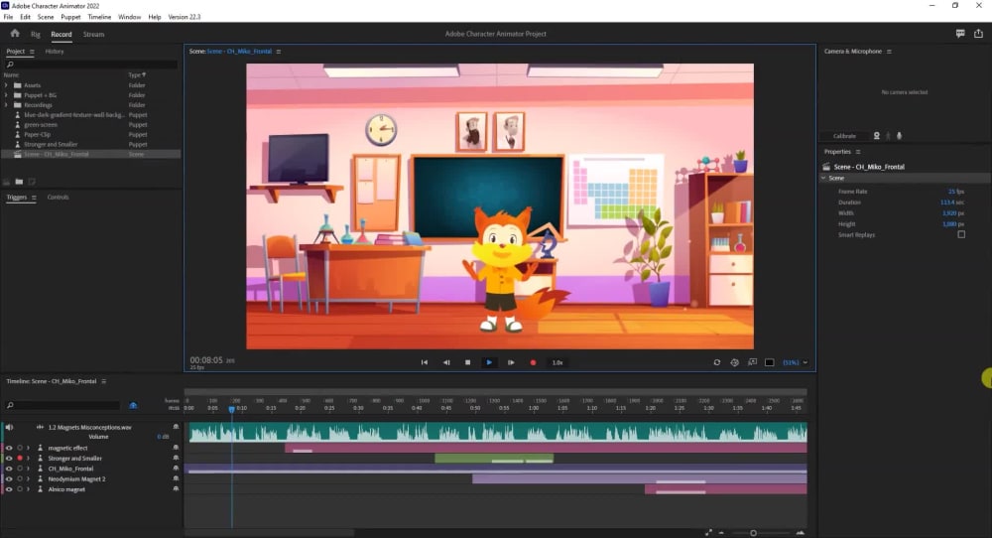Open the Scene panel menu icon

coord(279,52)
